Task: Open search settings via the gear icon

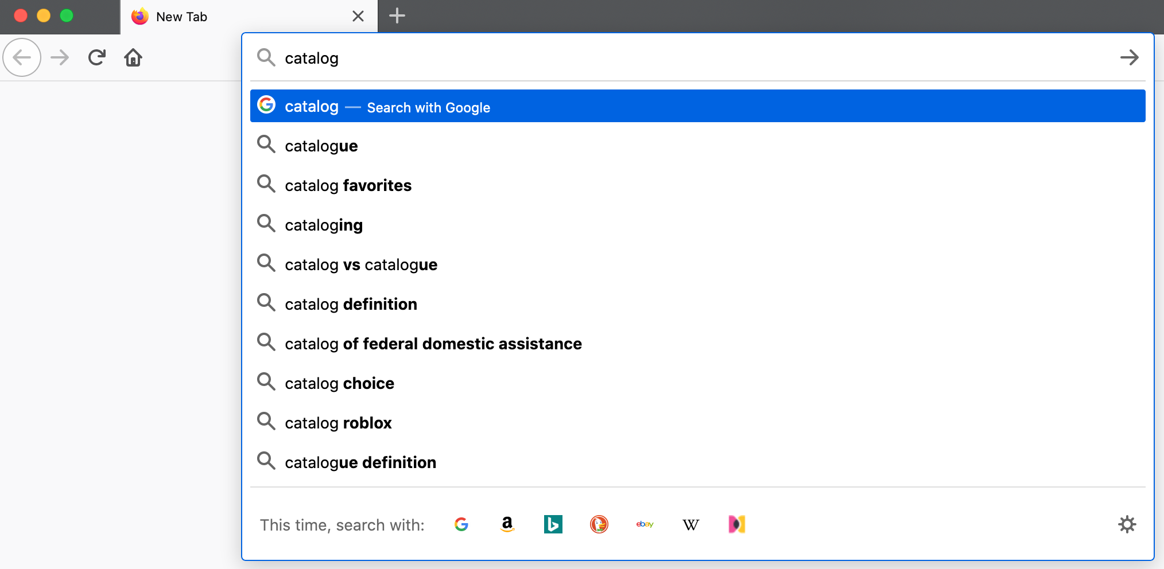Action: [1127, 524]
